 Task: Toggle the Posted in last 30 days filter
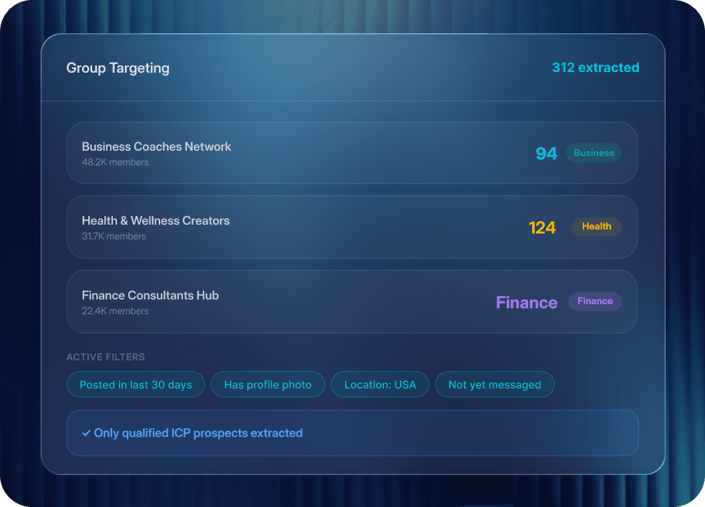click(136, 385)
